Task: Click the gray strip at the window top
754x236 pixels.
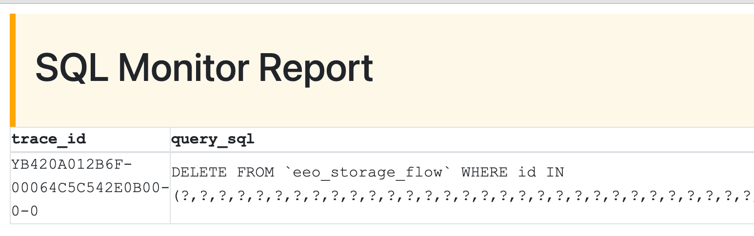Action: pos(377,2)
